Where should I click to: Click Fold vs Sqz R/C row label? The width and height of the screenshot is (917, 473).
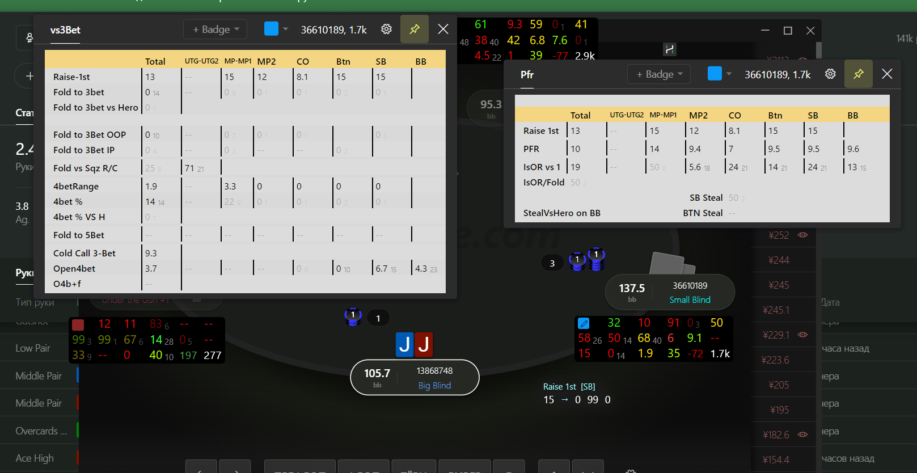(x=86, y=168)
